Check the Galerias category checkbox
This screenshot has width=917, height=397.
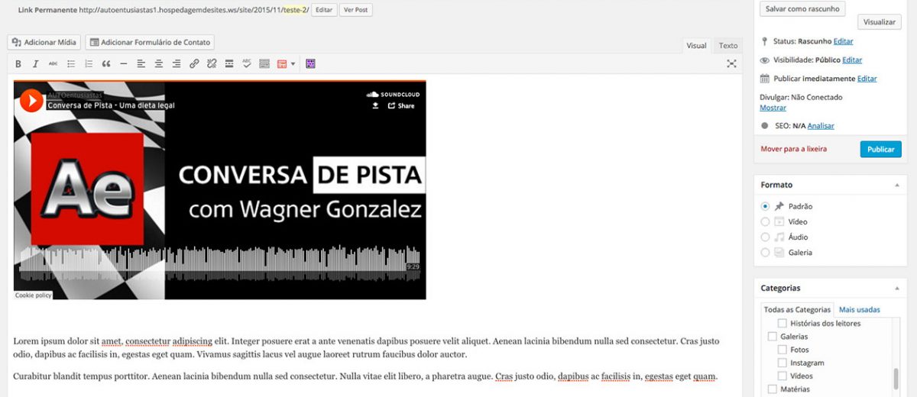(772, 337)
